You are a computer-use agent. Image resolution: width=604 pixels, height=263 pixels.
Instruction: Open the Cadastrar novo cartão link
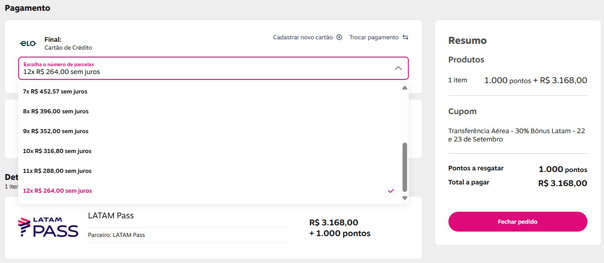coord(303,37)
